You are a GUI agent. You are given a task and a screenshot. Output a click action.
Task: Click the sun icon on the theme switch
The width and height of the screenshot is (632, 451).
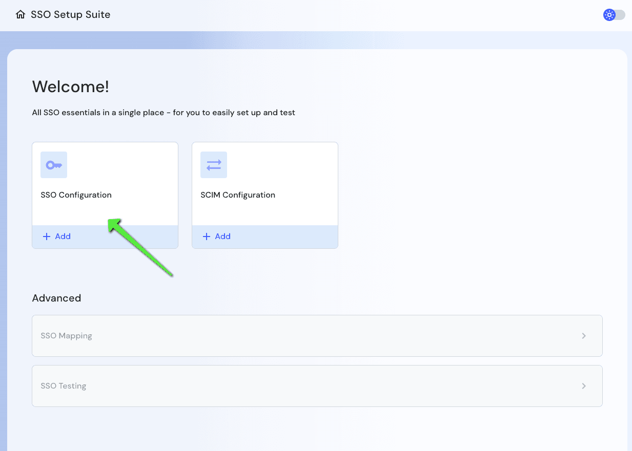coord(609,15)
